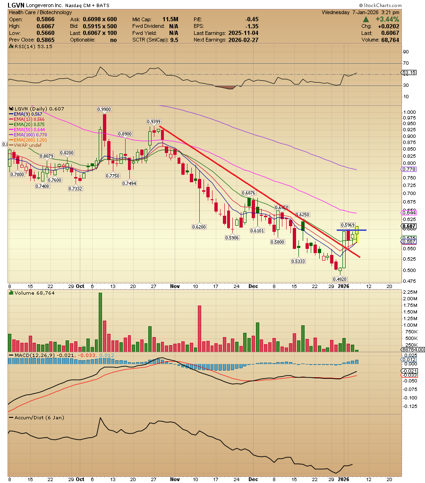Click the 0.7750 price label
This screenshot has width=425, height=483.
112,176
